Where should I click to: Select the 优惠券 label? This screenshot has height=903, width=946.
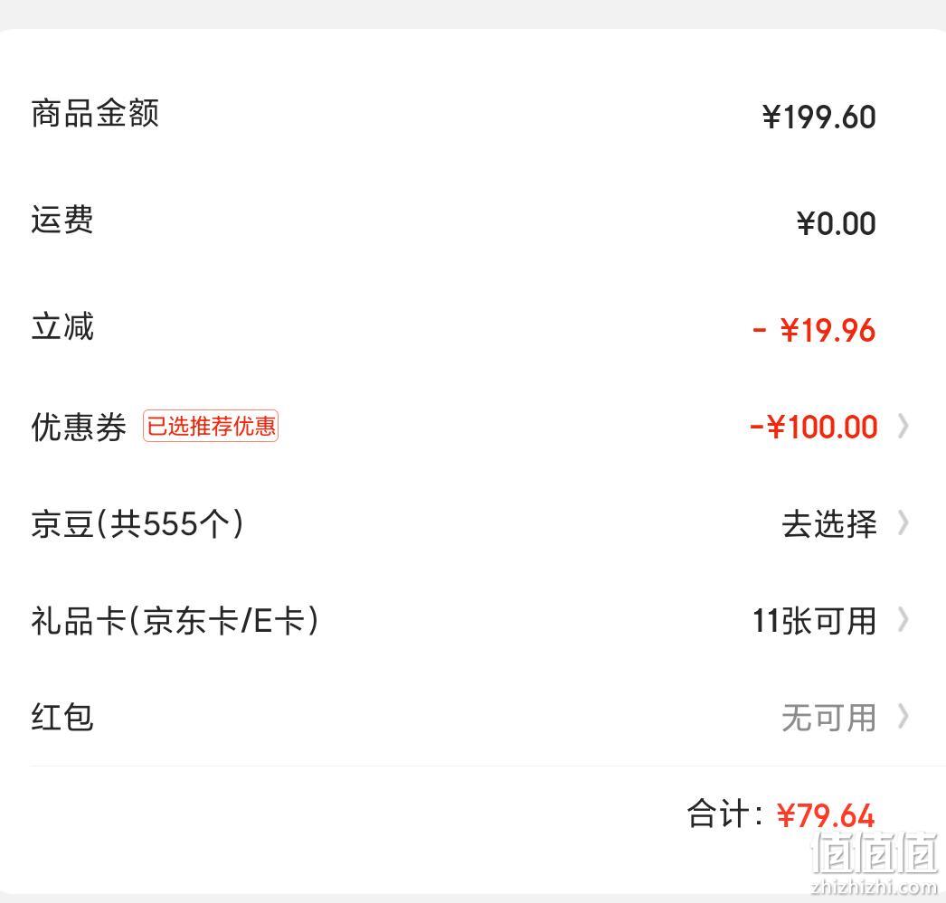coord(79,427)
